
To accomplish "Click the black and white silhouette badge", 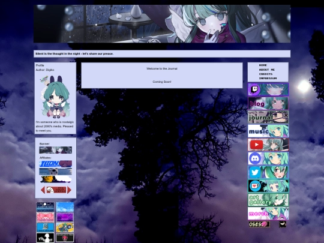I will 45,238.
